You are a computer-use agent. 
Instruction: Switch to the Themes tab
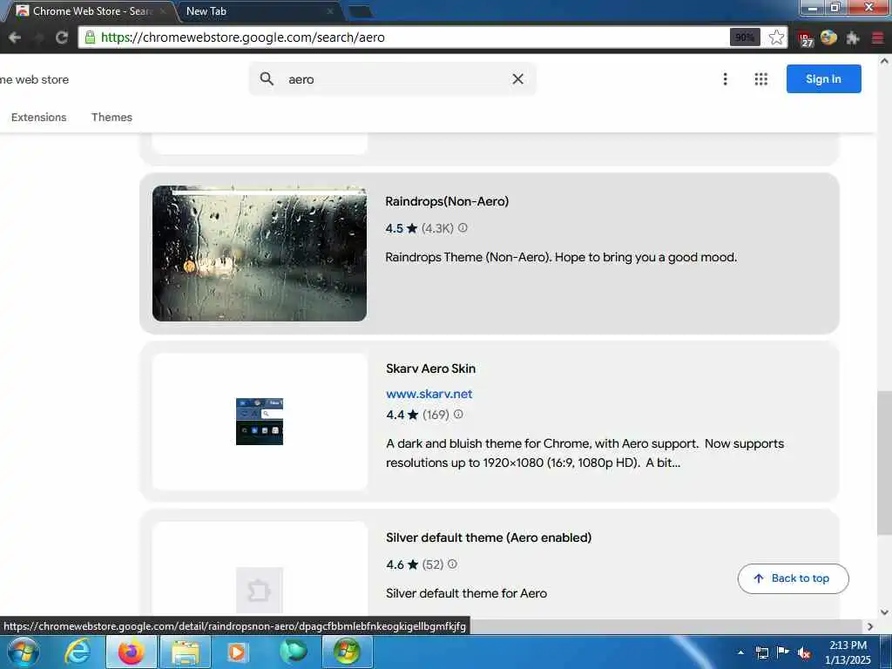111,118
